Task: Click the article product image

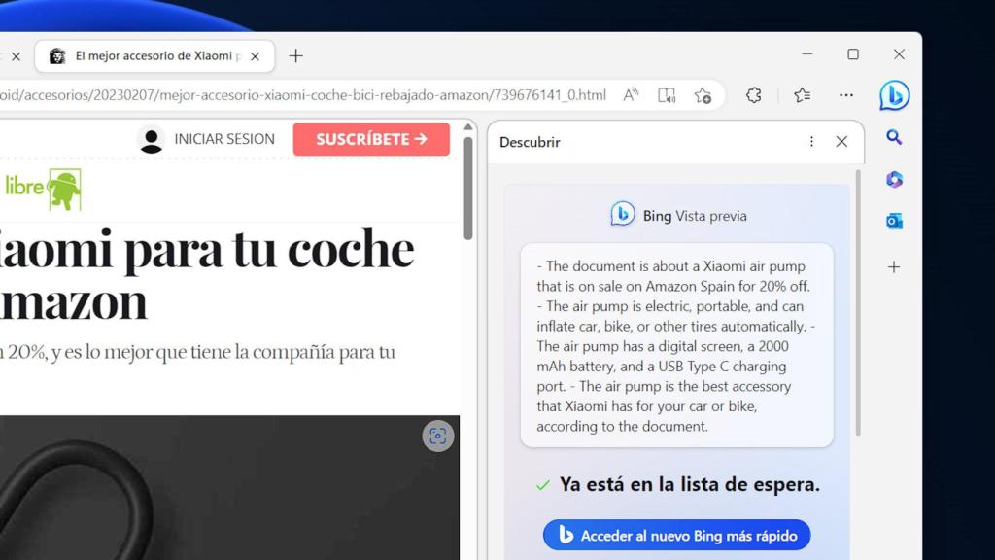Action: (x=229, y=488)
